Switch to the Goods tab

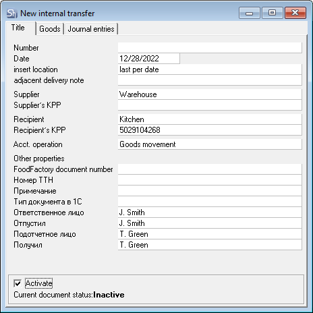pyautogui.click(x=50, y=29)
